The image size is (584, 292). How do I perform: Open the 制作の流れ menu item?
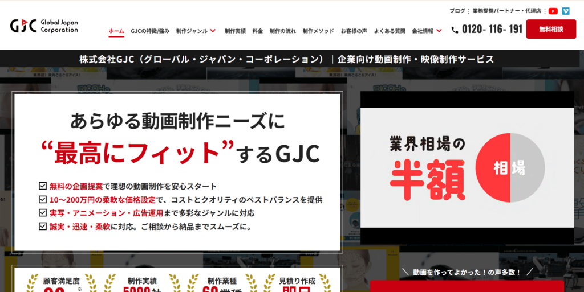283,31
